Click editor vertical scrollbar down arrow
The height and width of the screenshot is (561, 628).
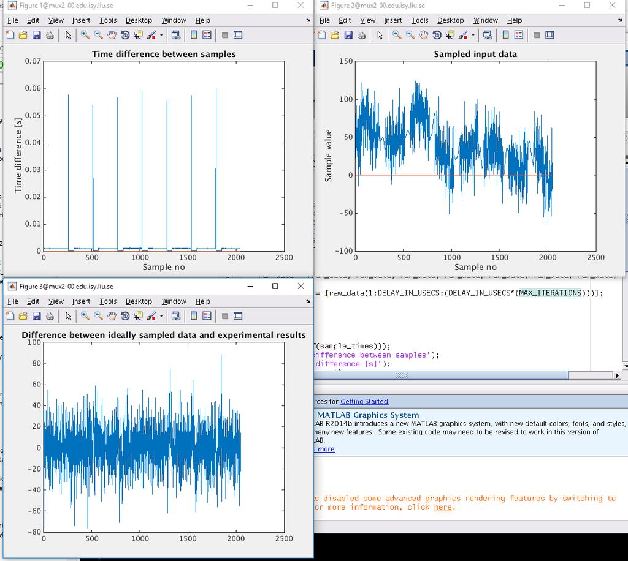point(626,366)
